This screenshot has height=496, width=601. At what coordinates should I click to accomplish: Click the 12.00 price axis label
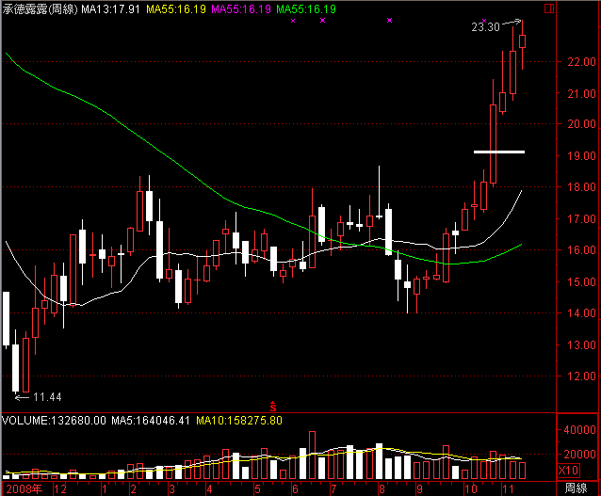pyautogui.click(x=581, y=376)
